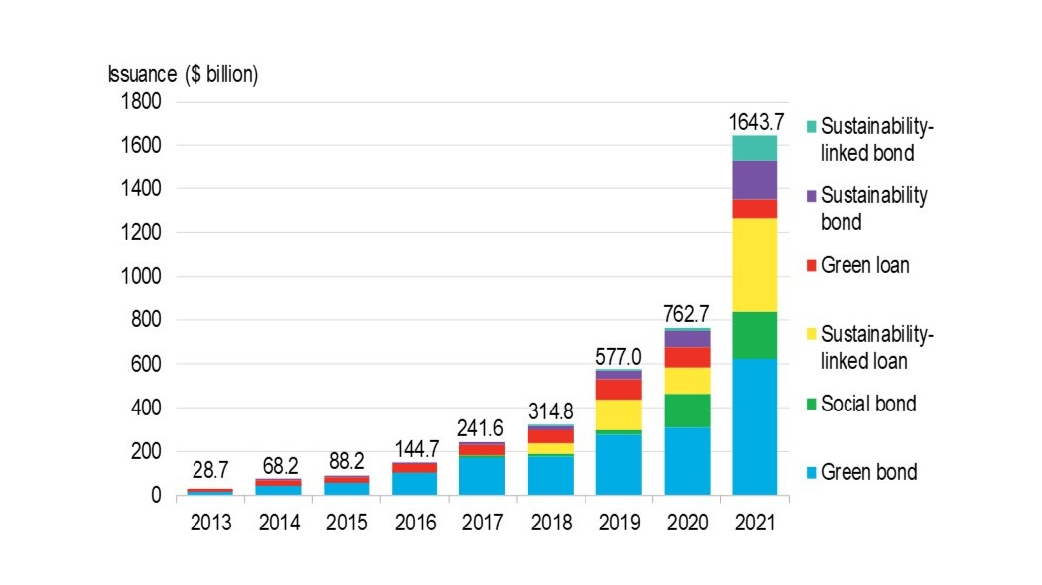Image resolution: width=1042 pixels, height=585 pixels.
Task: Click the 'Issuance ($ billion)' axis title
Action: pyautogui.click(x=183, y=74)
